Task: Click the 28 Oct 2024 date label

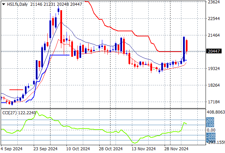Action: pyautogui.click(x=110, y=149)
